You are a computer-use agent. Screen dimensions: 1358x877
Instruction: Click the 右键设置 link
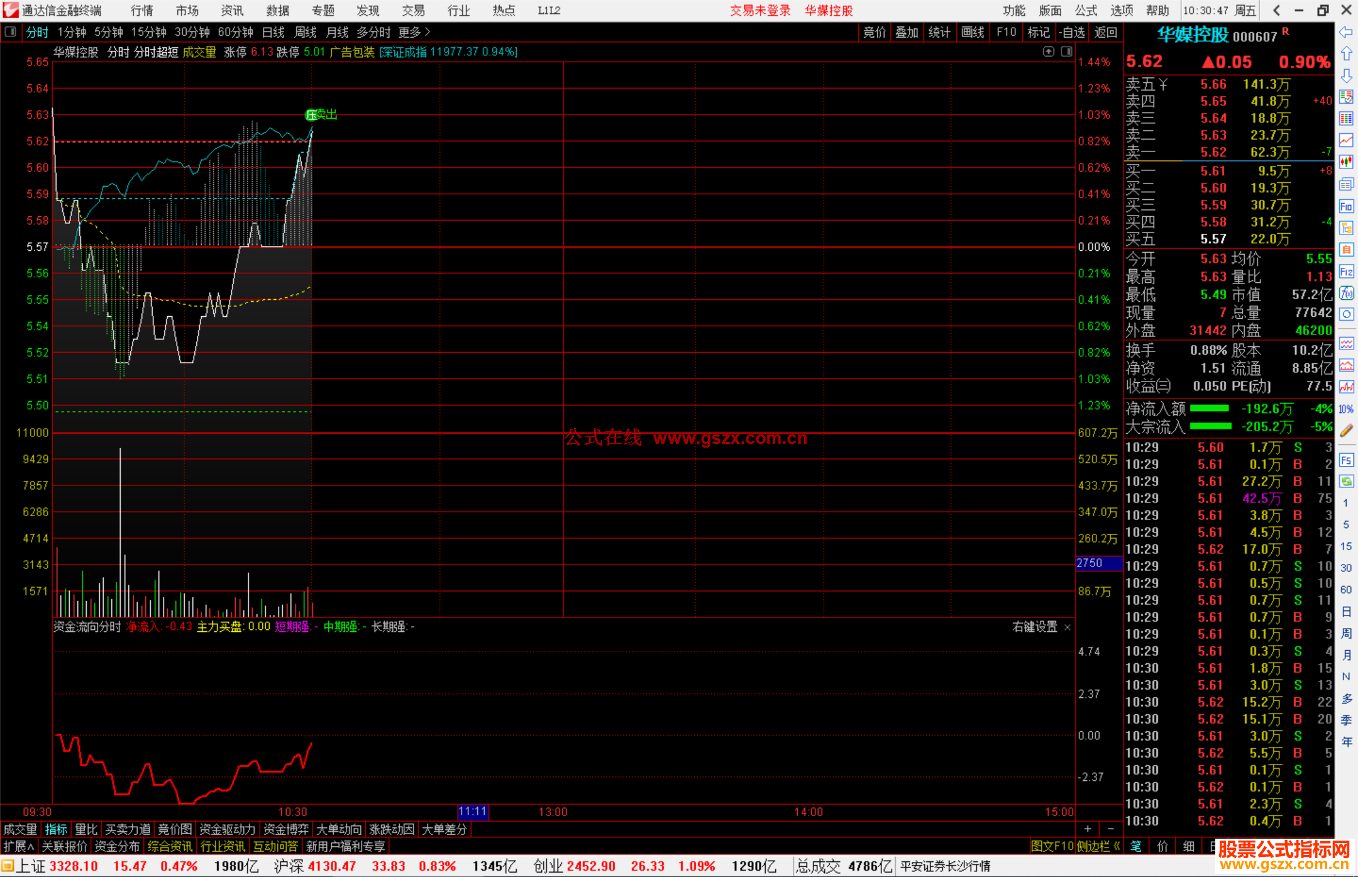pos(1034,627)
